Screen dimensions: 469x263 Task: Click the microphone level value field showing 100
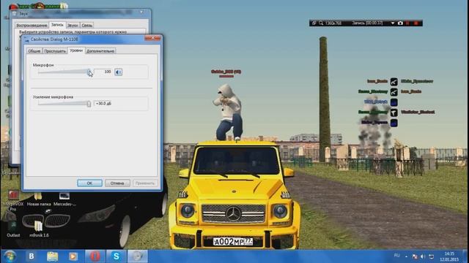[x=103, y=72]
